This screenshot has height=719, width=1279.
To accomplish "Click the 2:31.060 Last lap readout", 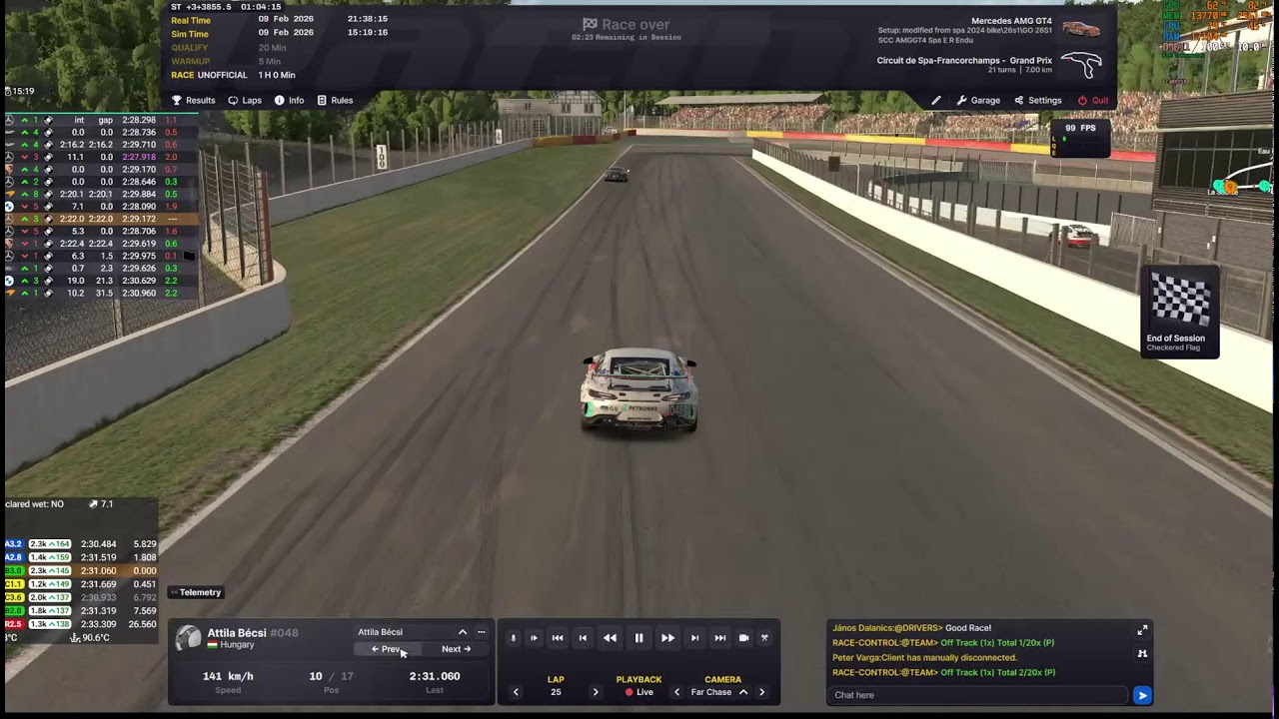I will [435, 676].
